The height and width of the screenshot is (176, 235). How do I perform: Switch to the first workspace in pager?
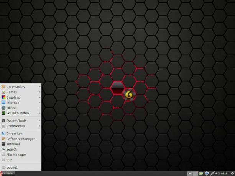click(x=190, y=173)
